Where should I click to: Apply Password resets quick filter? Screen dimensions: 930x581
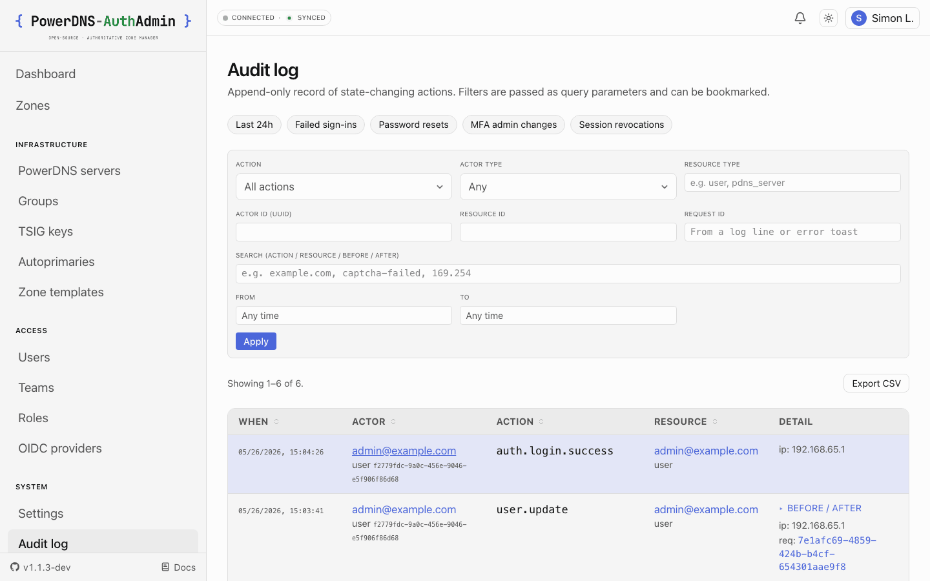coord(413,125)
